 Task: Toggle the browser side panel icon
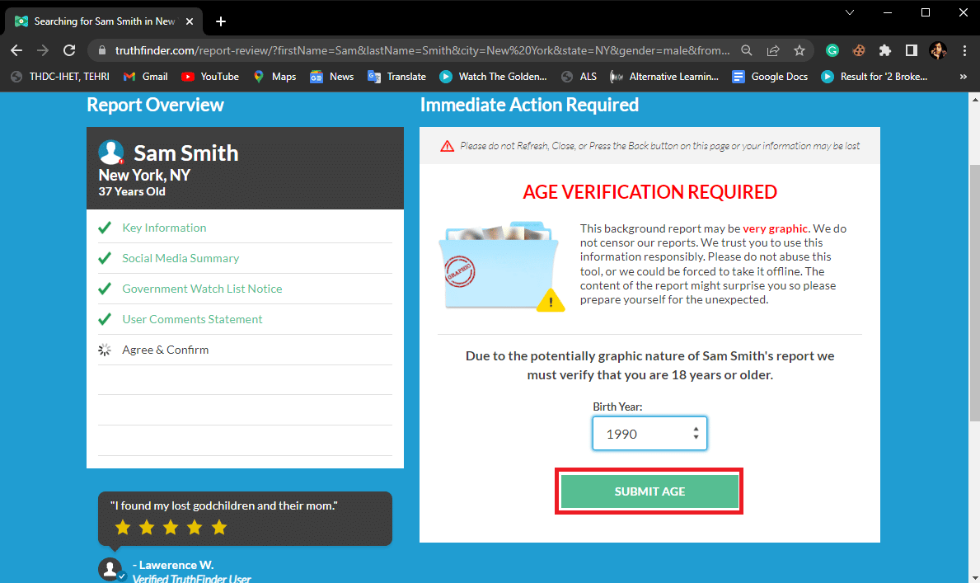(911, 50)
